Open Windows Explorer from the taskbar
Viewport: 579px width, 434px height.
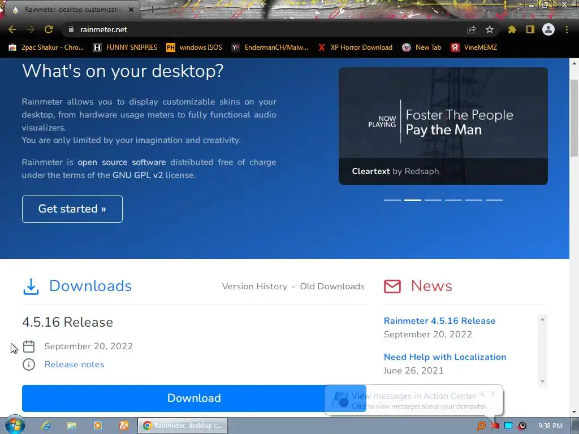coord(72,426)
